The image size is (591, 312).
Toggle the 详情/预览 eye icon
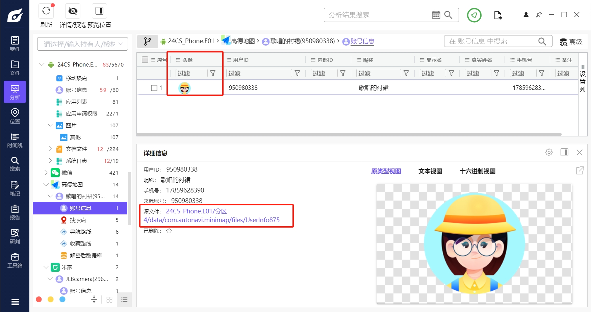[x=73, y=11]
